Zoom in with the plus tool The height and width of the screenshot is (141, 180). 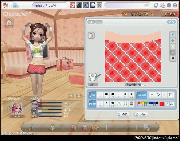coord(173,41)
